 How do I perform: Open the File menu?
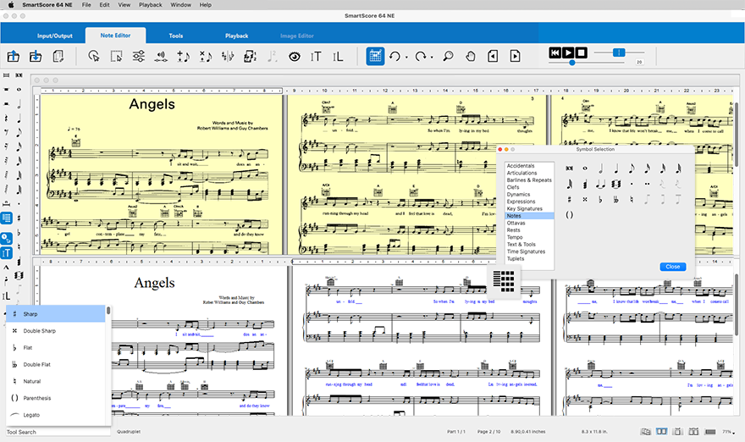point(86,5)
